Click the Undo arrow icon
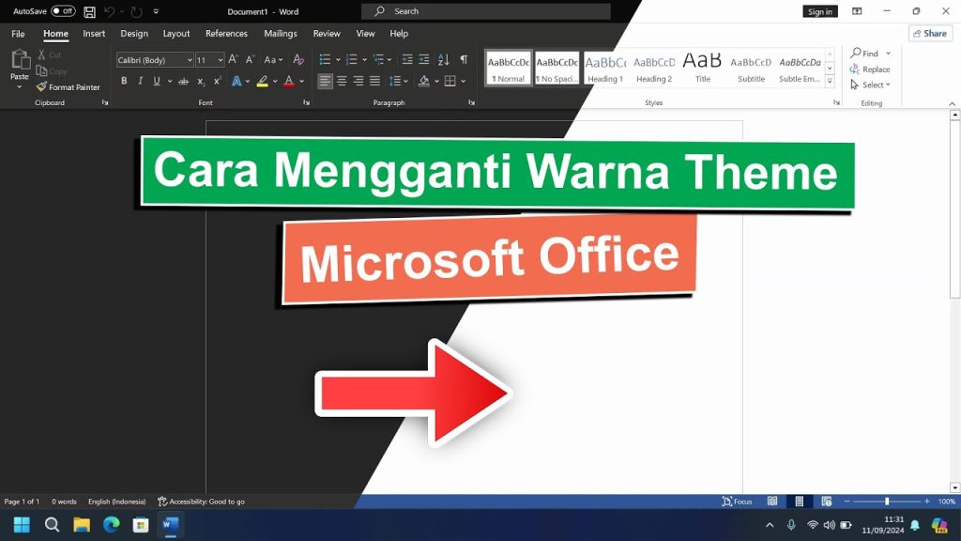This screenshot has height=541, width=961. [109, 11]
